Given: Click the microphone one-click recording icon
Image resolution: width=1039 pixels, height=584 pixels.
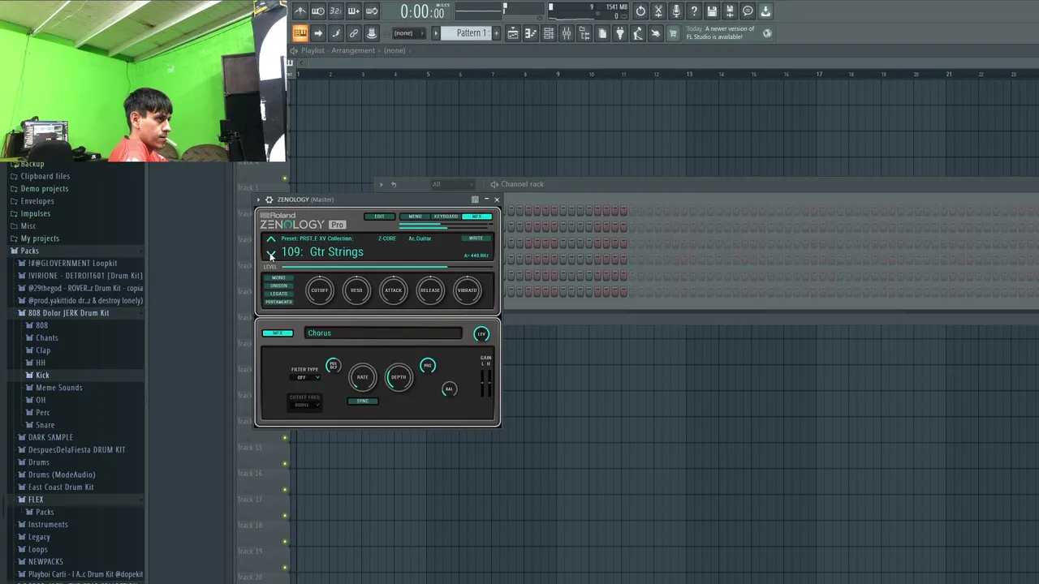Looking at the screenshot, I should [676, 11].
